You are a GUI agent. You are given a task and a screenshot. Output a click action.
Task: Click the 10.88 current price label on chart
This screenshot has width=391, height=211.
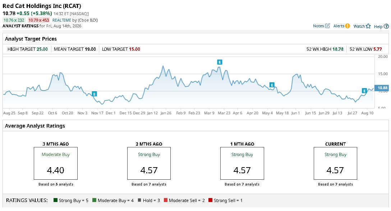[x=382, y=88]
